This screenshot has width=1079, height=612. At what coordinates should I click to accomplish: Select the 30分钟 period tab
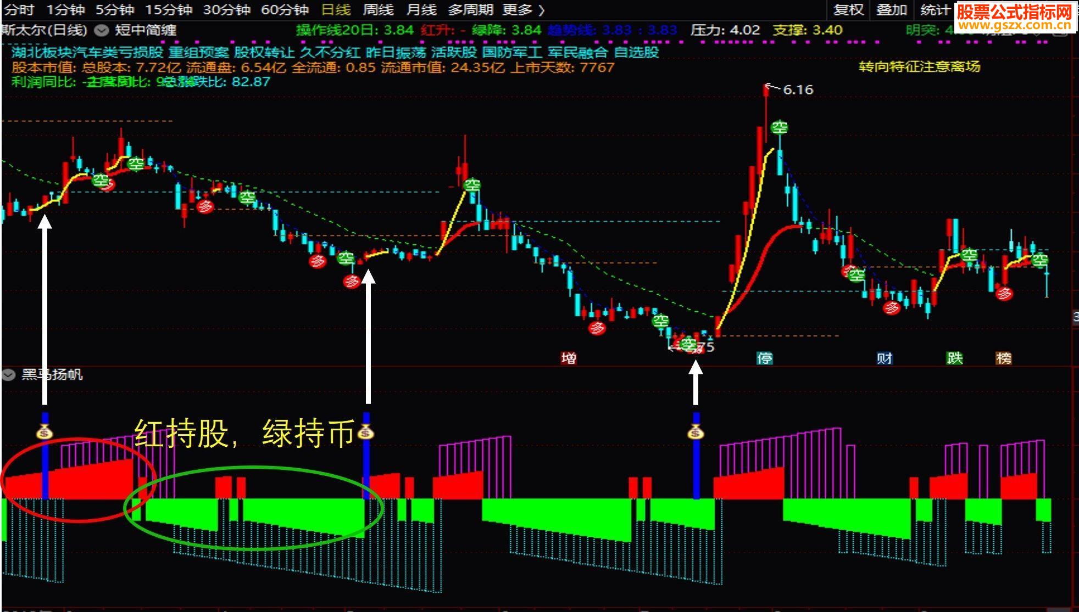[x=227, y=10]
